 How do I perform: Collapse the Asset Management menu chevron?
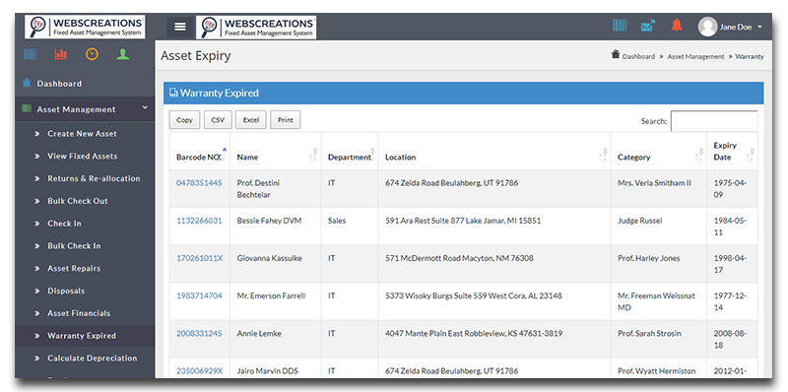(145, 107)
